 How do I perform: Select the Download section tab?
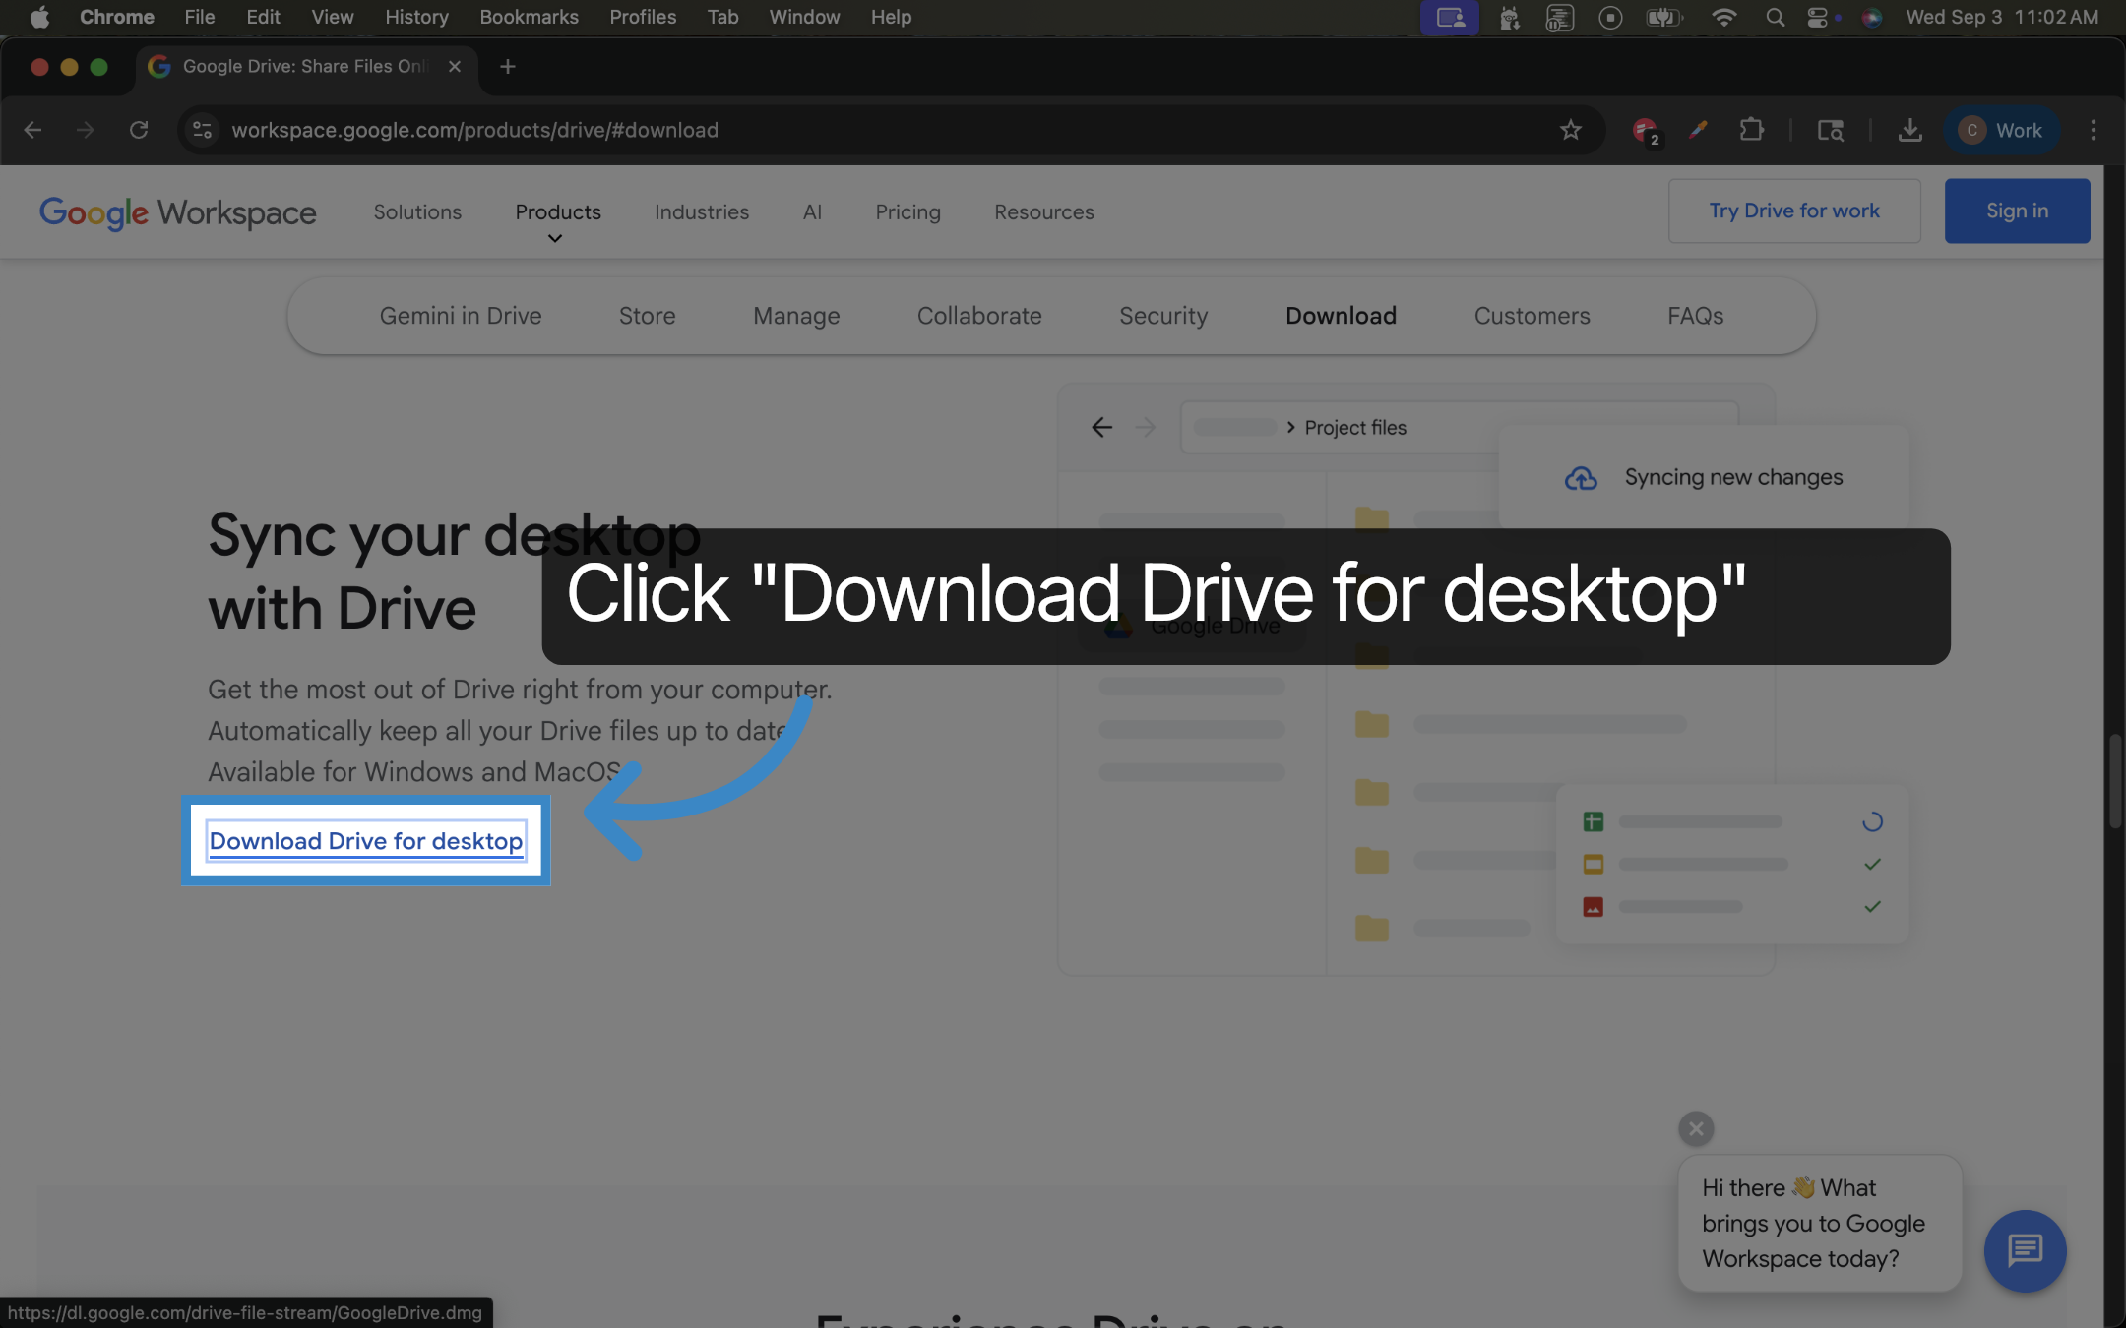pos(1341,316)
